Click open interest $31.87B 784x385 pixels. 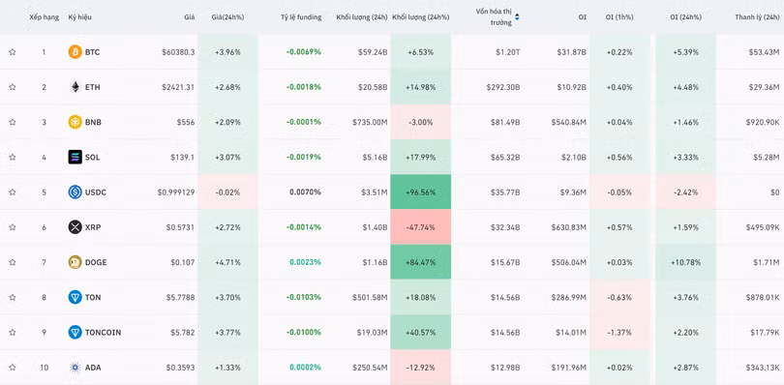pyautogui.click(x=572, y=52)
